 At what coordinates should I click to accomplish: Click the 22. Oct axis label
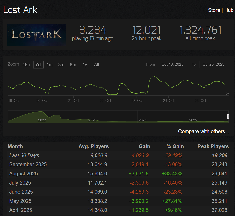click(x=105, y=101)
